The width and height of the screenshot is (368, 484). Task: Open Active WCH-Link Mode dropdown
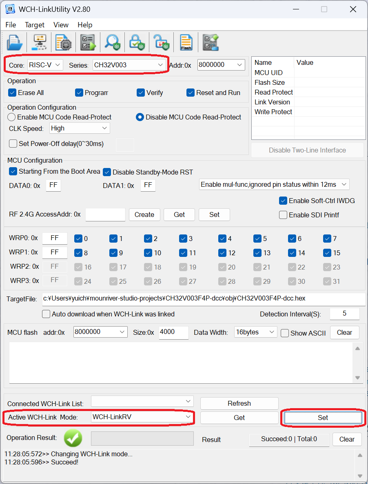(x=142, y=417)
